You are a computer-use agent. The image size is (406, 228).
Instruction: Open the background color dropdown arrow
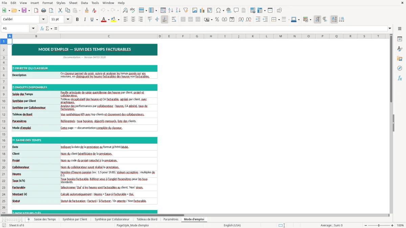pyautogui.click(x=118, y=20)
